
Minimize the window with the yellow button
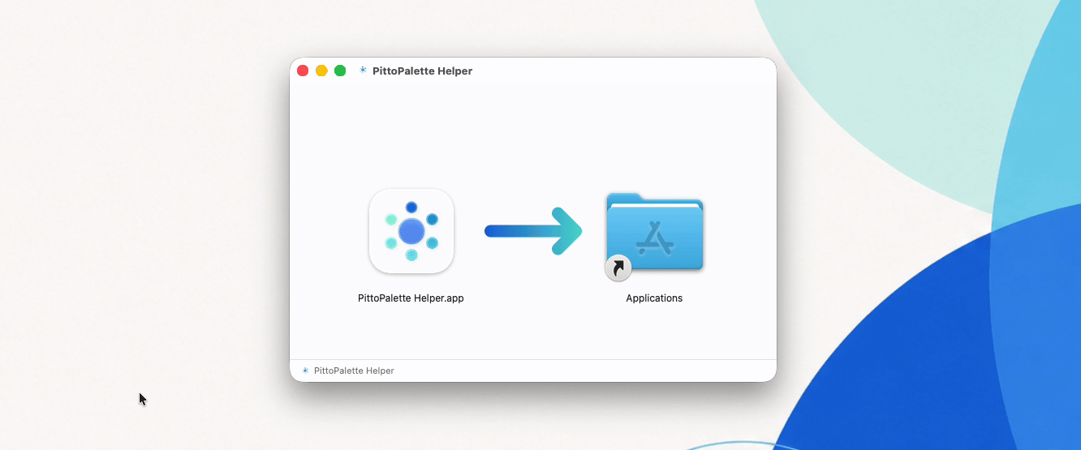[x=321, y=71]
